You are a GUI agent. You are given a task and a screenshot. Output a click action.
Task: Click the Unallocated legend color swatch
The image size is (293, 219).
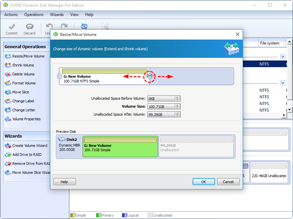point(150,215)
